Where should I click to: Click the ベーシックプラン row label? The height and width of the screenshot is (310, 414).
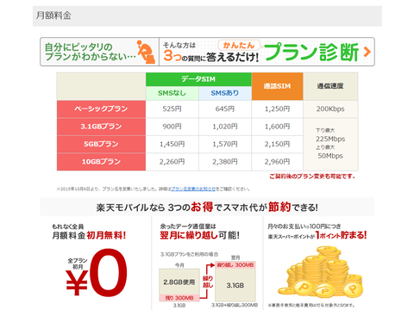pyautogui.click(x=101, y=108)
